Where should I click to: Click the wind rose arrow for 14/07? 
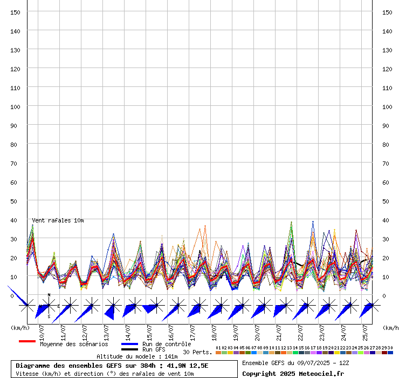[129, 310]
